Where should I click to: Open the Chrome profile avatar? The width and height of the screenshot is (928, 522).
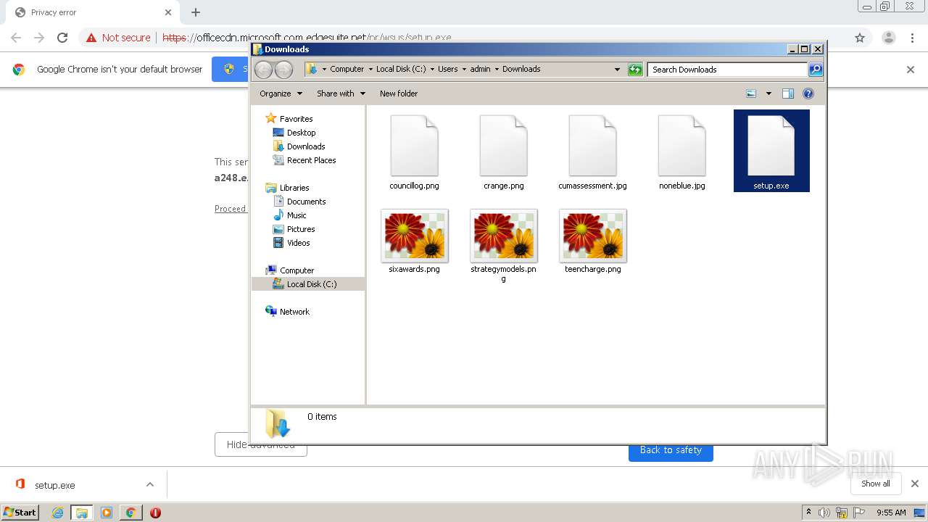click(888, 38)
